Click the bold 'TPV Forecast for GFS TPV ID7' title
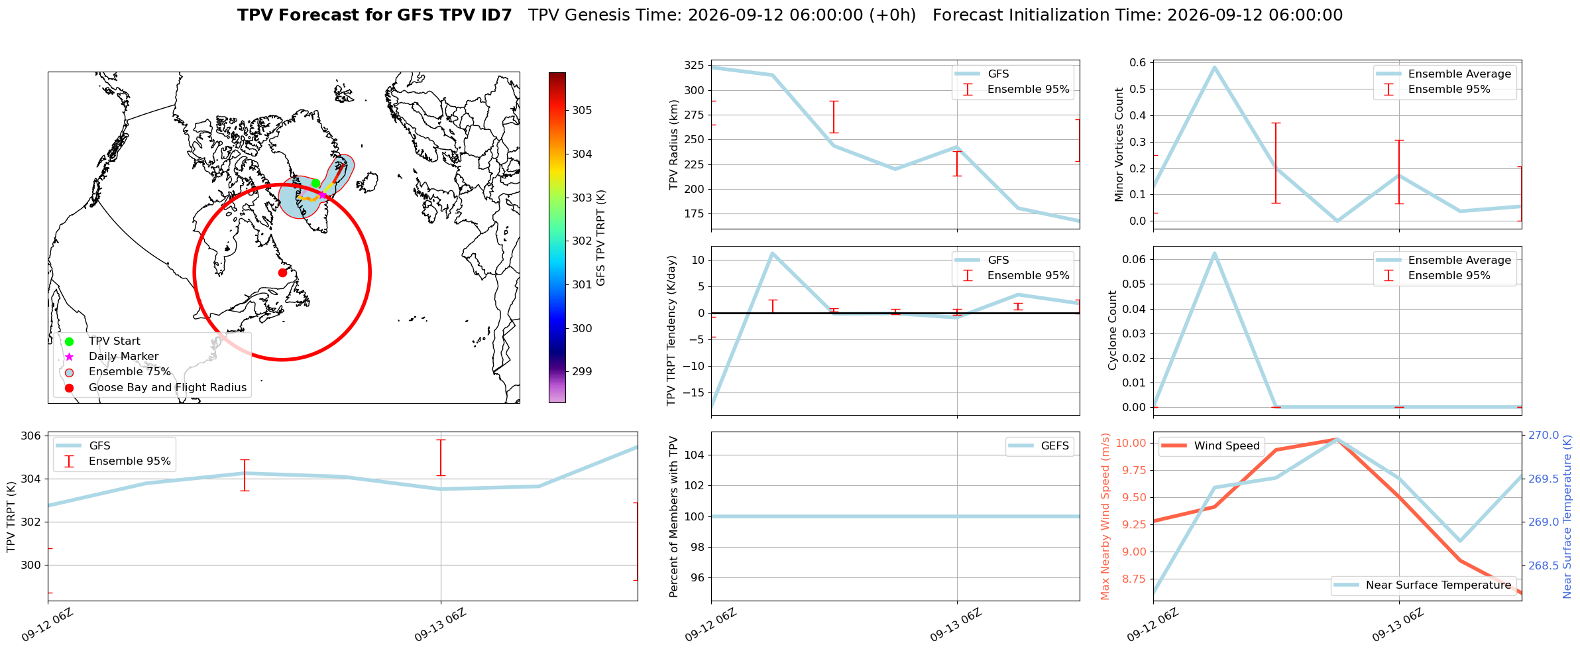The width and height of the screenshot is (1580, 651). coord(374,15)
